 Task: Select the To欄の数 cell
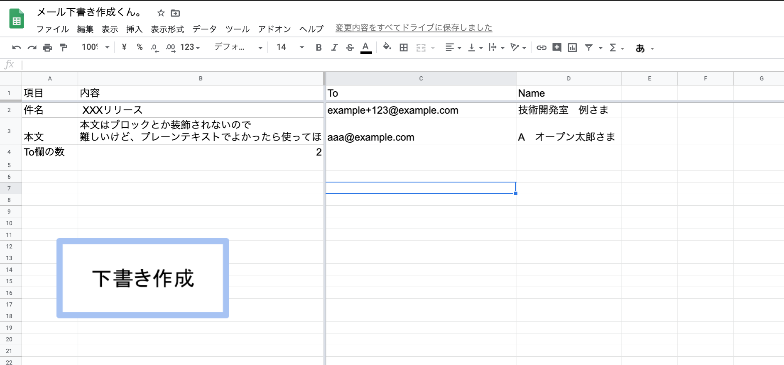coord(50,152)
